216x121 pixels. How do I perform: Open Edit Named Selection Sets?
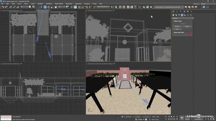(94, 7)
